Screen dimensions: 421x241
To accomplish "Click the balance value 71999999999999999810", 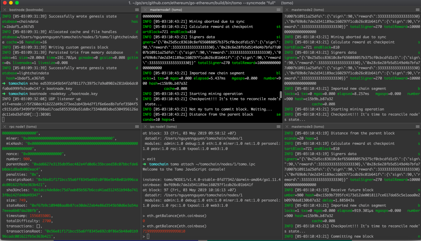I will pos(164,231).
